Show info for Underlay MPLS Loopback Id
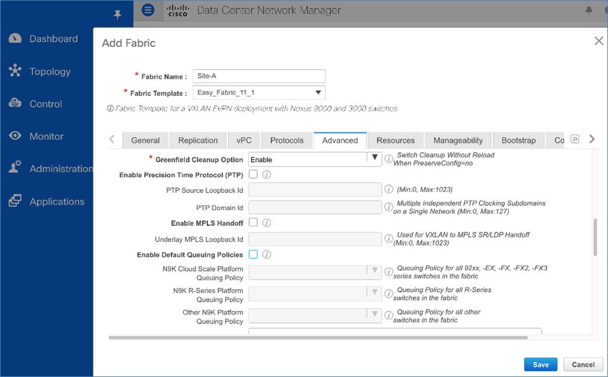Image resolution: width=608 pixels, height=377 pixels. click(x=388, y=238)
